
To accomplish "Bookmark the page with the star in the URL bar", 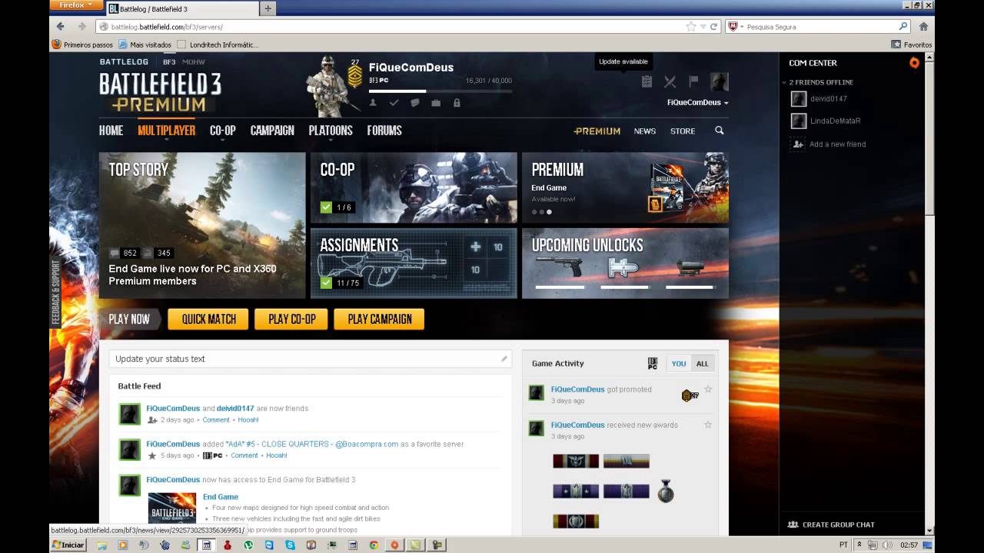I will 691,26.
